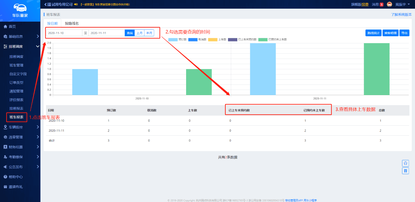Click the green 2020-11-11 chart bar
This screenshot has width=415, height=202.
(376, 69)
